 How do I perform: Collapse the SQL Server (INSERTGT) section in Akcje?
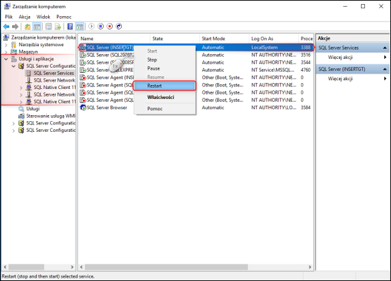click(385, 69)
